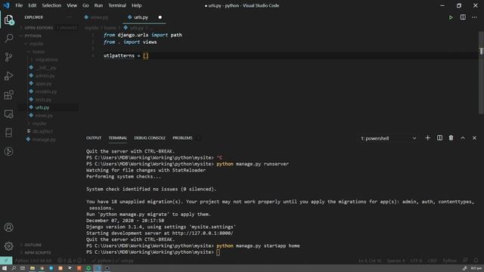This screenshot has height=272, width=484.
Task: Kill the terminal with trash icon
Action: coord(451,138)
